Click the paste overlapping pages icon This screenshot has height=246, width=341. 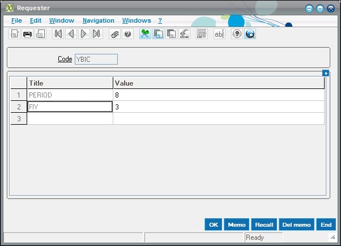point(171,34)
